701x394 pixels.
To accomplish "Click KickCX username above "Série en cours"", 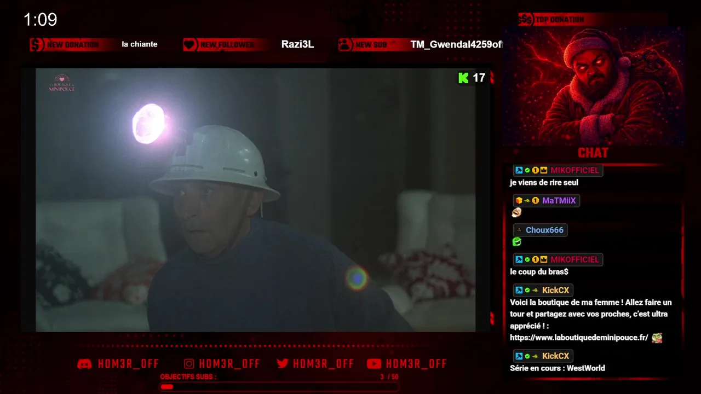I will coord(555,356).
